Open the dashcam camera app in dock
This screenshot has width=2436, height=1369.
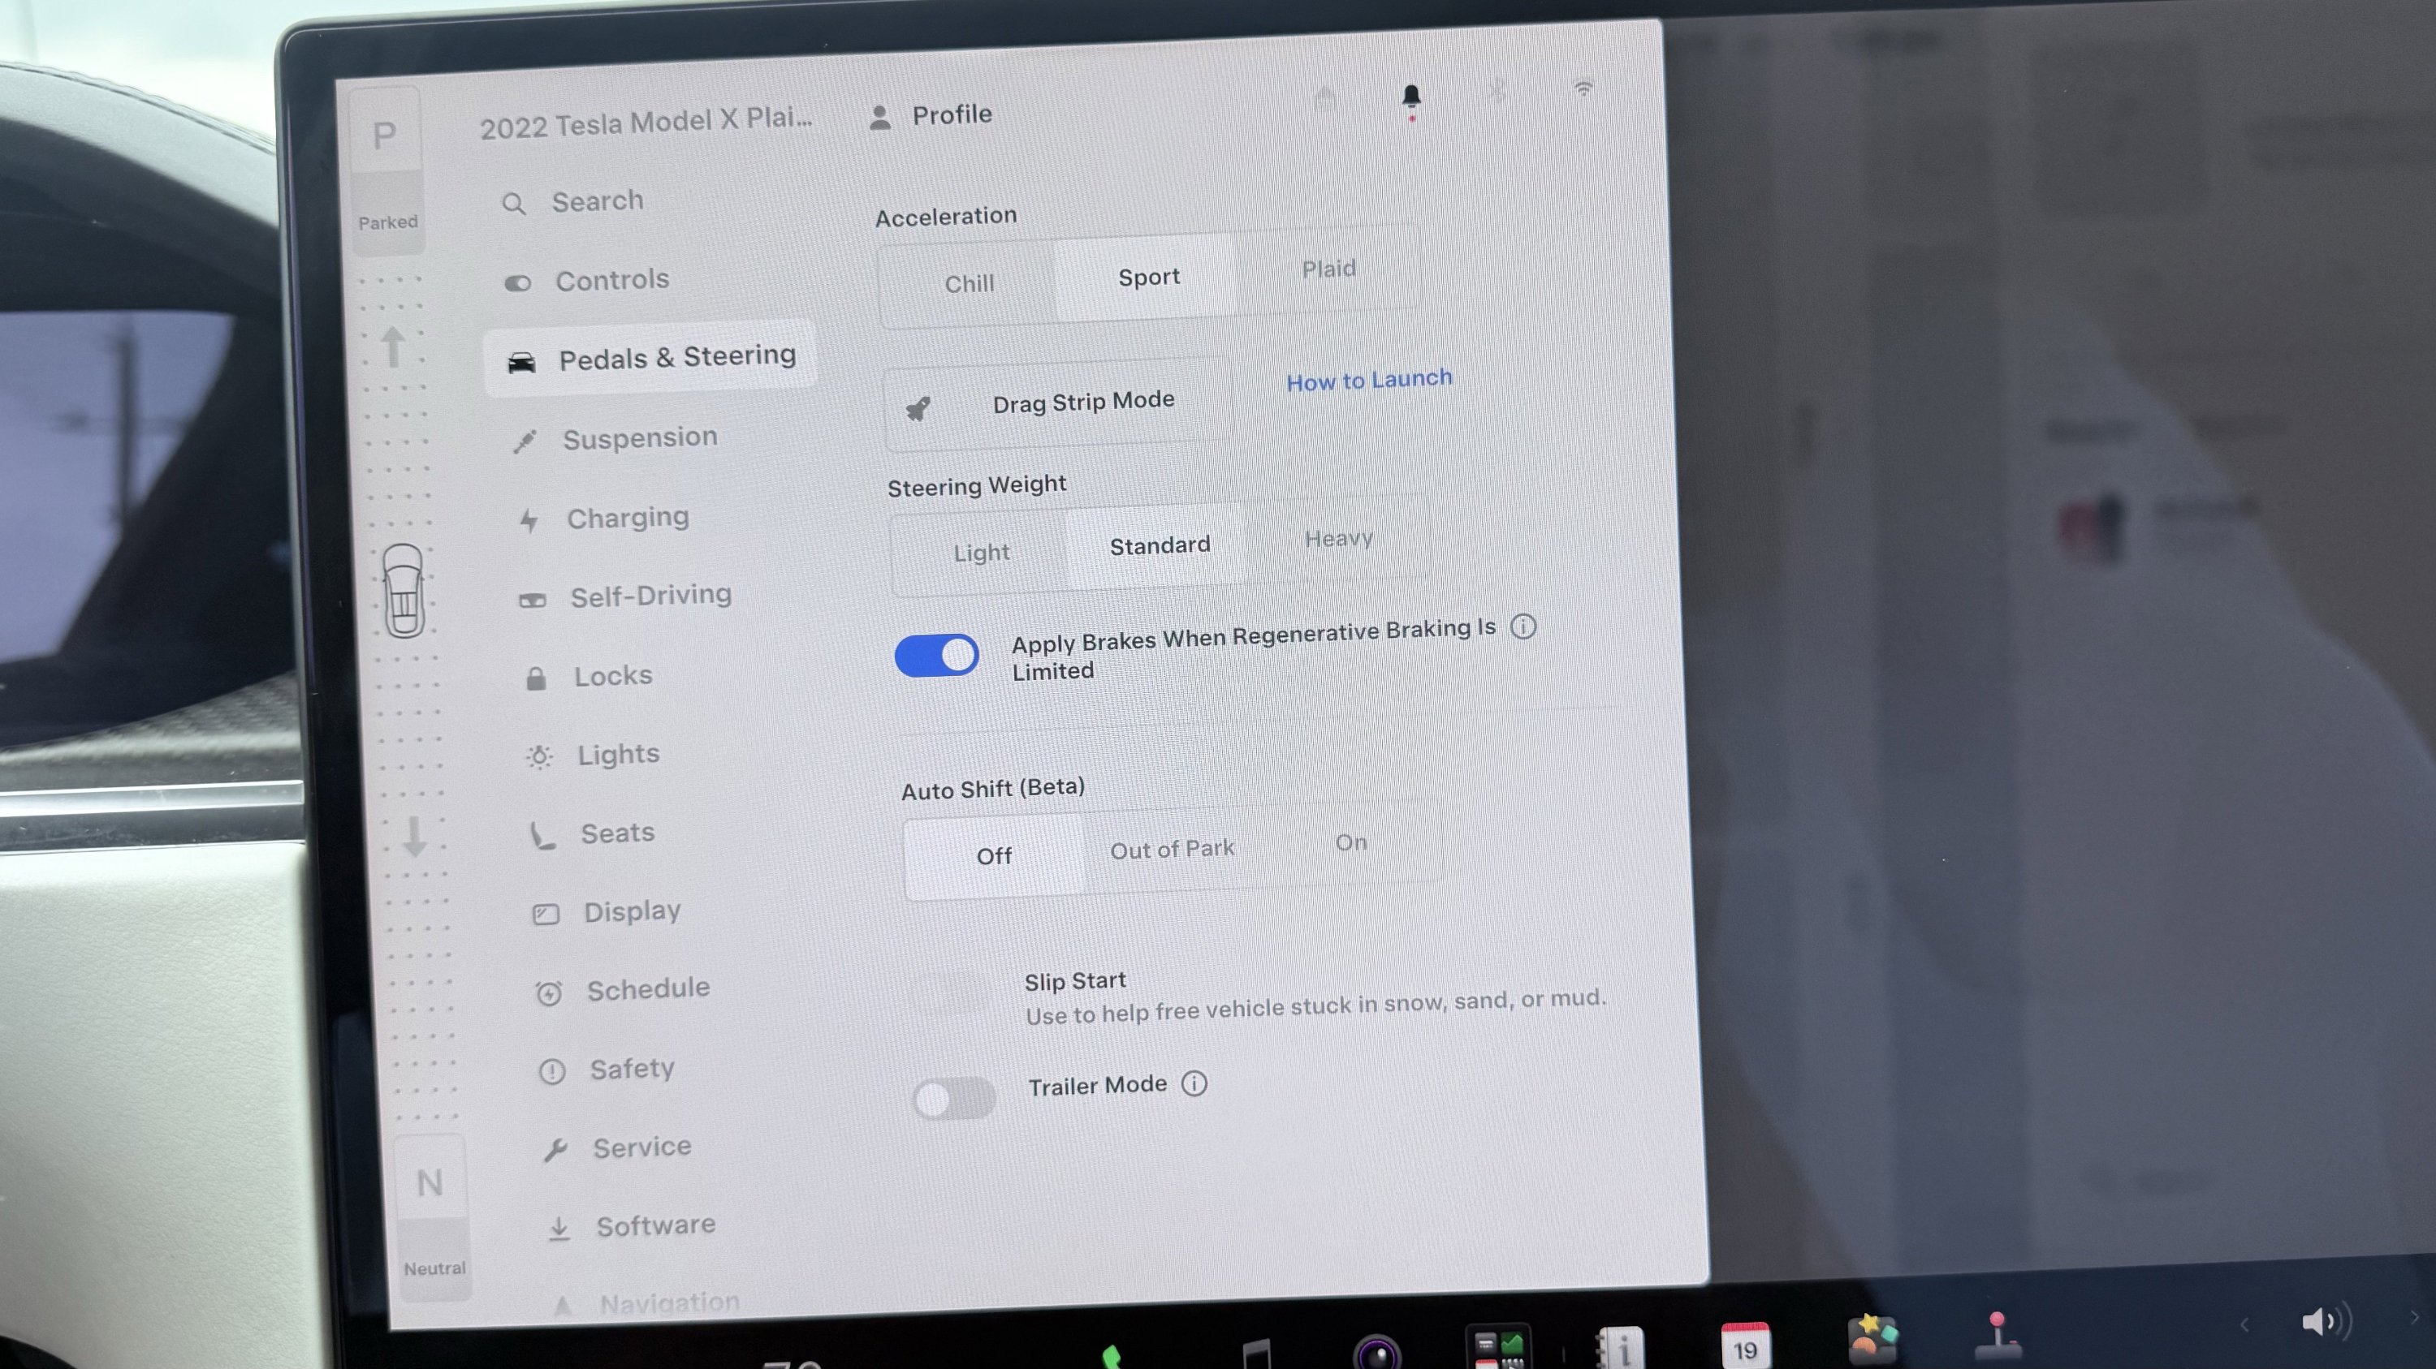click(1376, 1353)
